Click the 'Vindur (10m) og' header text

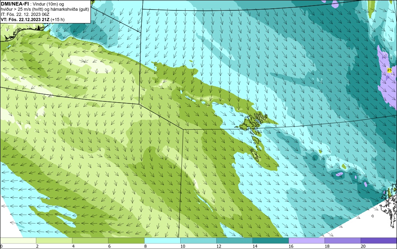point(48,4)
